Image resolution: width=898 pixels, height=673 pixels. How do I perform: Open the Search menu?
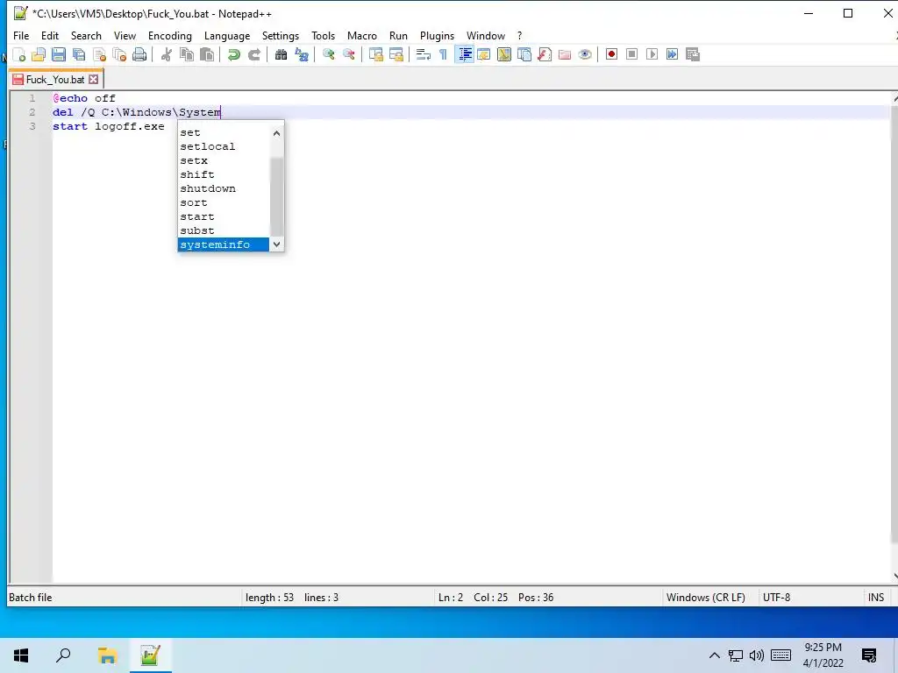[x=86, y=35]
